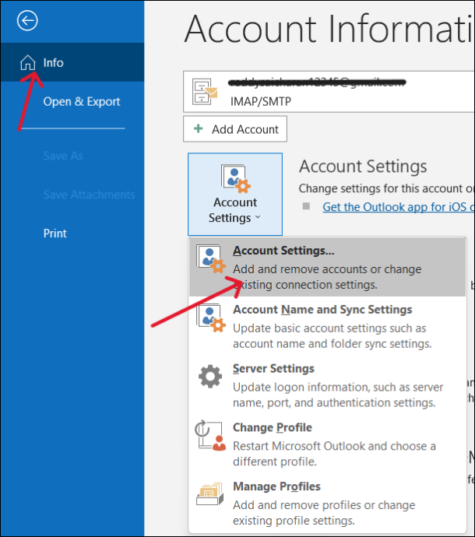The height and width of the screenshot is (537, 475).
Task: Click the Server Settings gear icon
Action: click(210, 376)
